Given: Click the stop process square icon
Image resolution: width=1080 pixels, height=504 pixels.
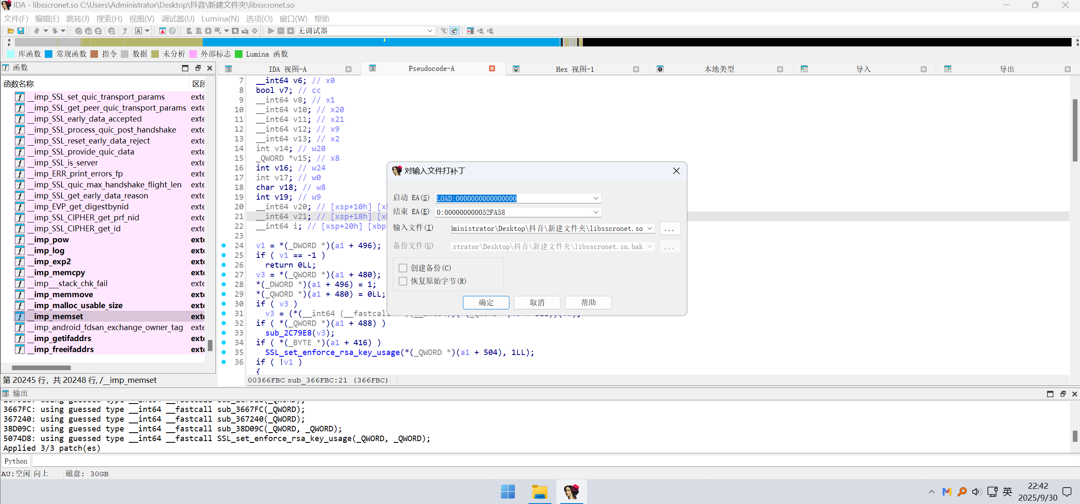Looking at the screenshot, I should 291,31.
